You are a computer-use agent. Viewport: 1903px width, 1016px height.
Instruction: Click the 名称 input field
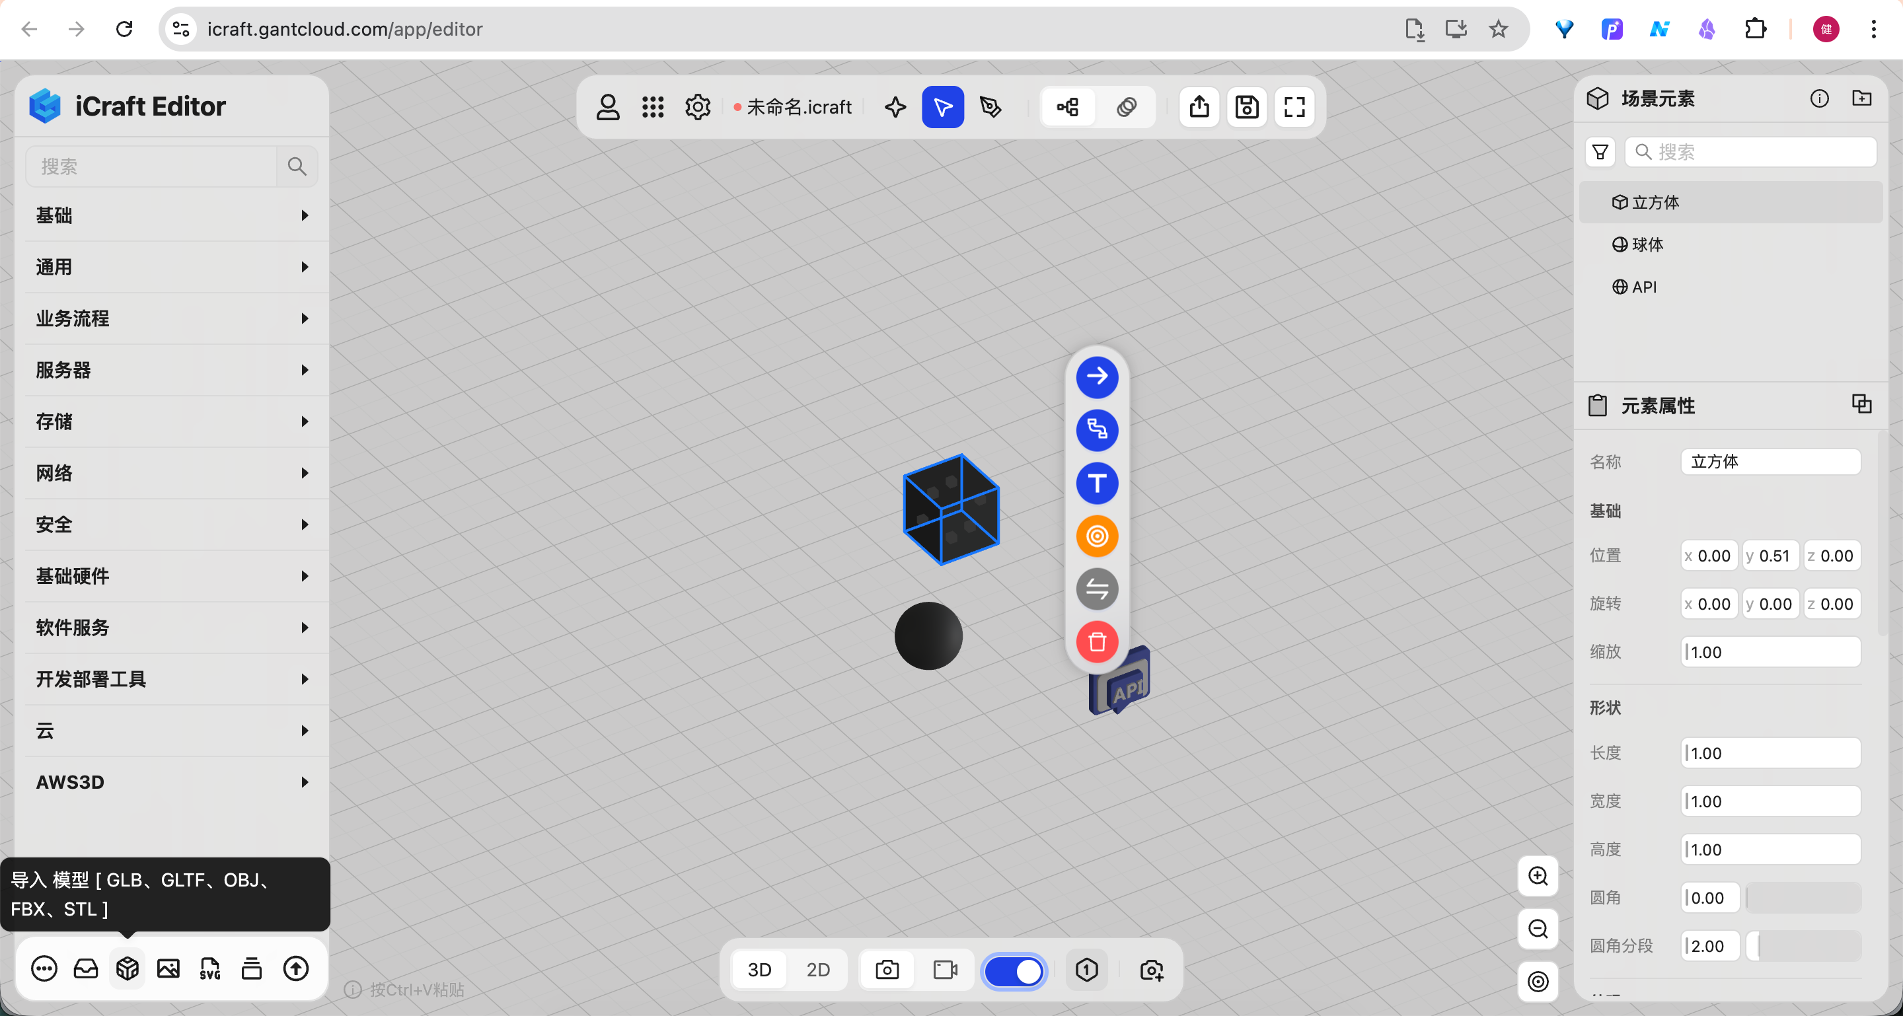click(1770, 462)
